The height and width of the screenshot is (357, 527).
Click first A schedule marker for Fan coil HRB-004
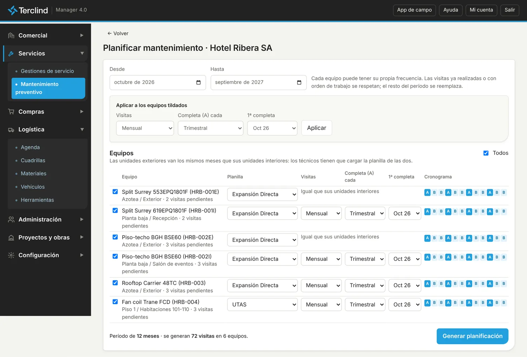427,303
